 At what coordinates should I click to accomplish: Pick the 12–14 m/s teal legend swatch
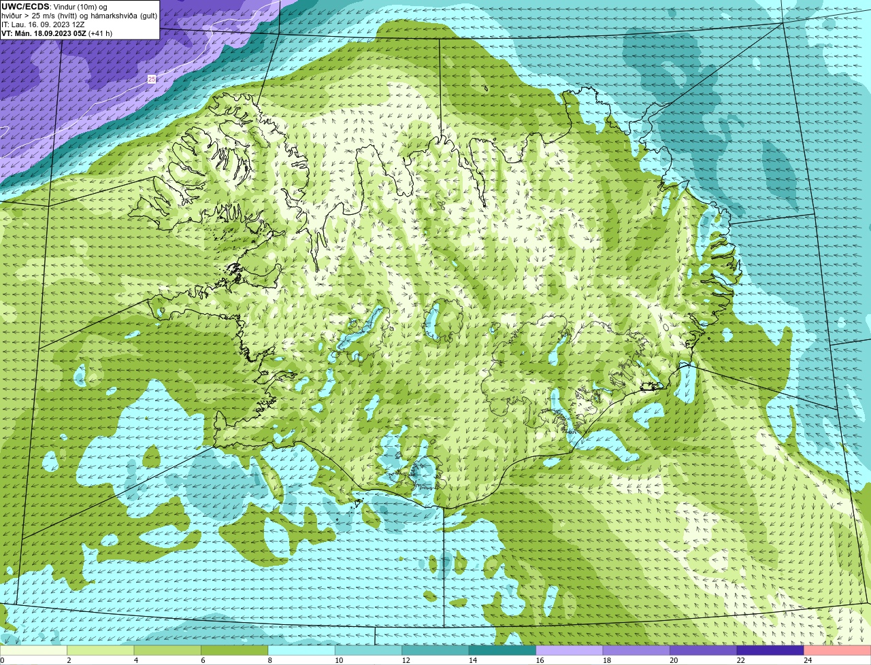click(x=435, y=651)
